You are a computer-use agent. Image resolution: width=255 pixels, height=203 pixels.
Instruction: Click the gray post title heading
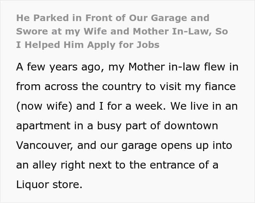pos(113,31)
